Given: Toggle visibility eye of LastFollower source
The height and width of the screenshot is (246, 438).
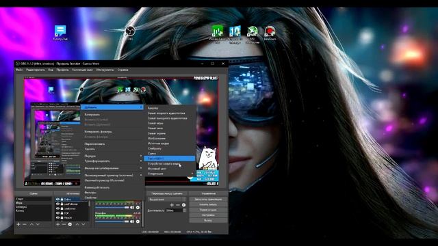Looking at the screenshot, I should pyautogui.click(x=57, y=204).
